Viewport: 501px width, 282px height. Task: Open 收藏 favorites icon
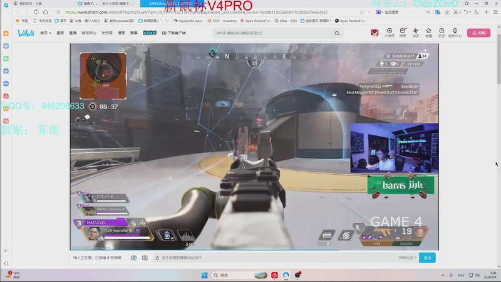click(428, 33)
